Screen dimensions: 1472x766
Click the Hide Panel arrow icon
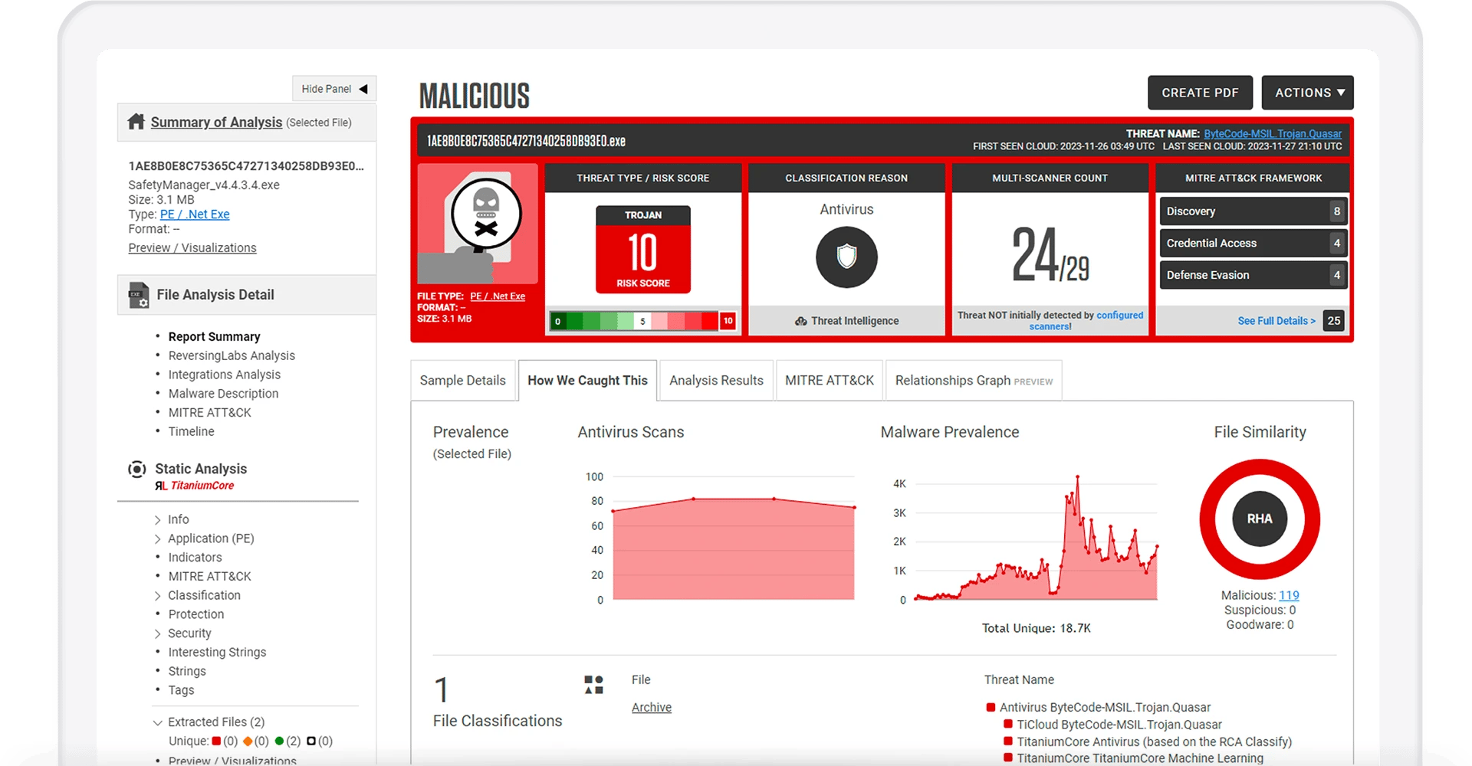pos(363,89)
